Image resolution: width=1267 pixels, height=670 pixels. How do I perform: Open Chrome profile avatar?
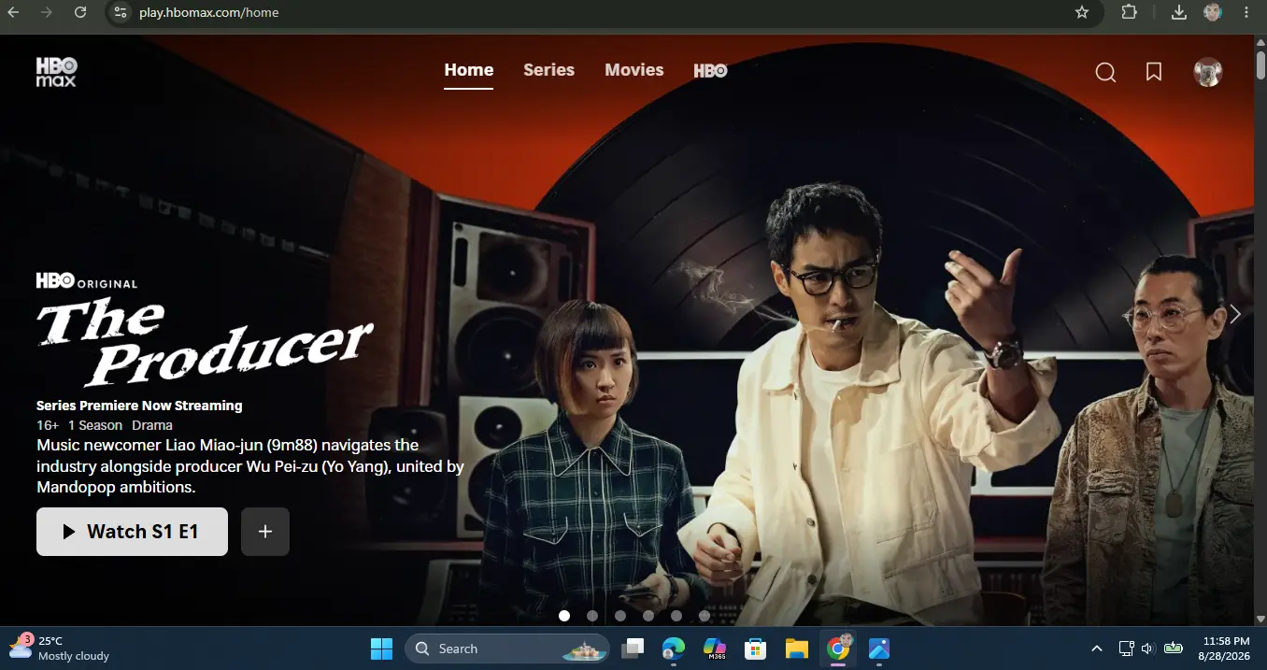pos(1213,12)
